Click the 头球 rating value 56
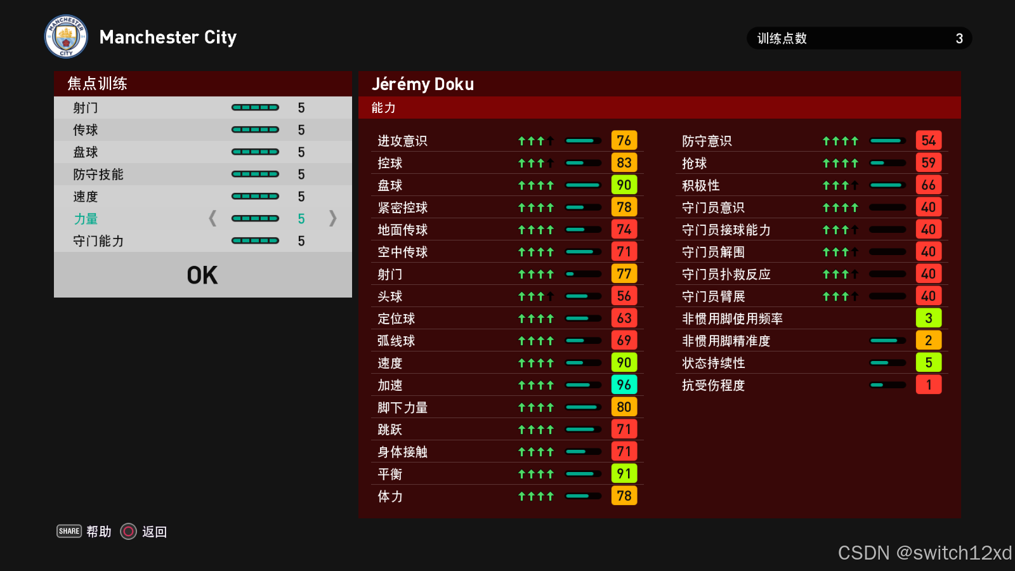 [624, 296]
